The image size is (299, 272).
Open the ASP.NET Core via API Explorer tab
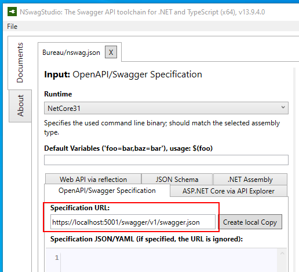(228, 191)
